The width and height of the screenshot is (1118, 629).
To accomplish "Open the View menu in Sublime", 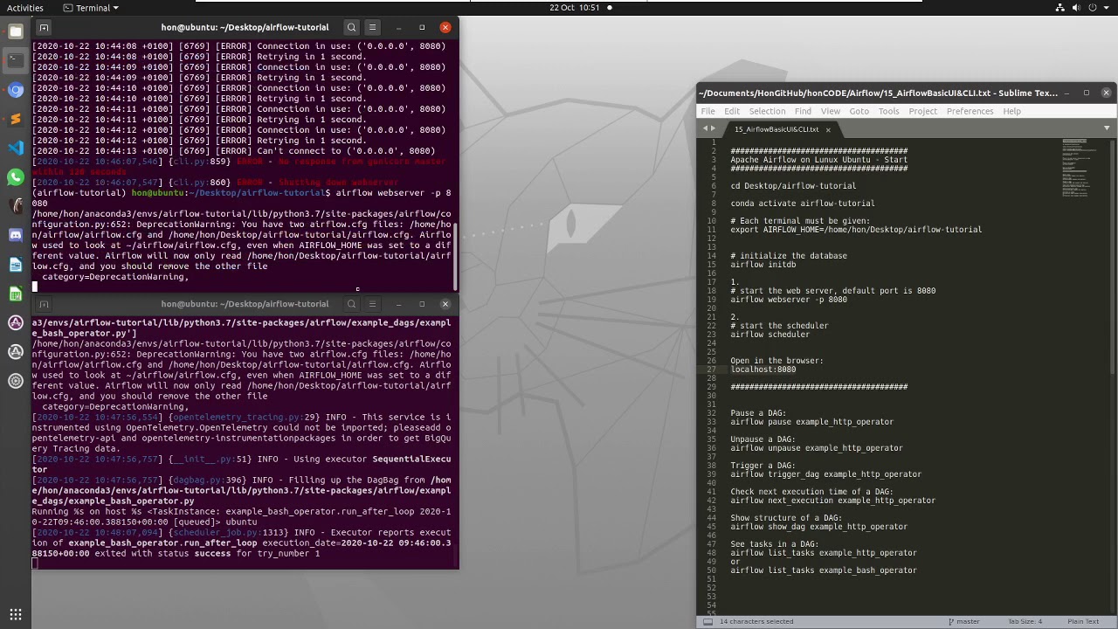I will 831,111.
